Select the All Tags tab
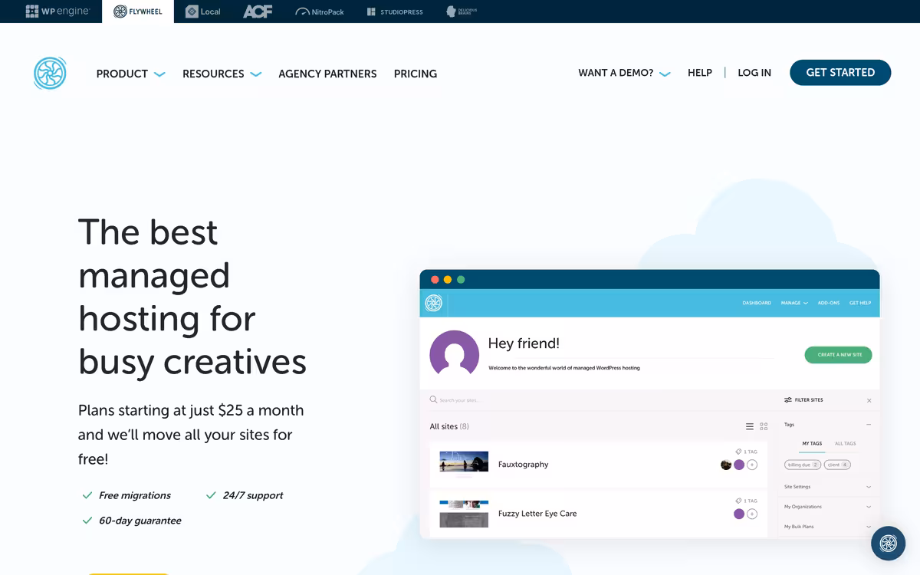This screenshot has width=920, height=575. click(x=845, y=444)
